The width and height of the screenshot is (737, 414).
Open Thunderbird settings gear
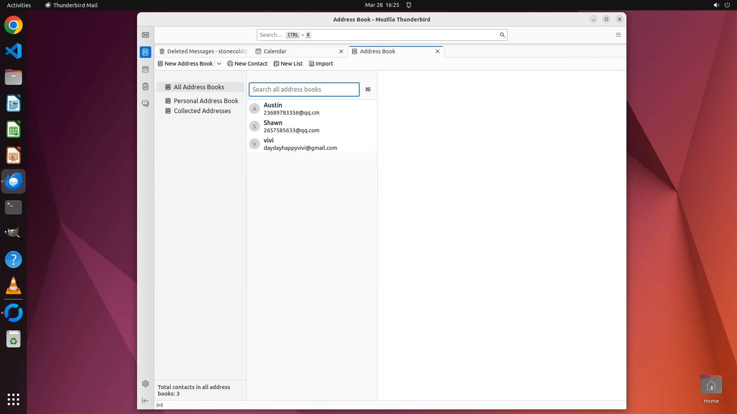click(x=145, y=384)
